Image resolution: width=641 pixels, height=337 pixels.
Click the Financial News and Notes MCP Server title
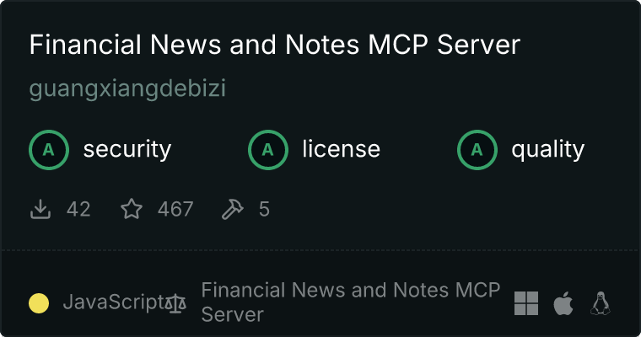coord(275,45)
